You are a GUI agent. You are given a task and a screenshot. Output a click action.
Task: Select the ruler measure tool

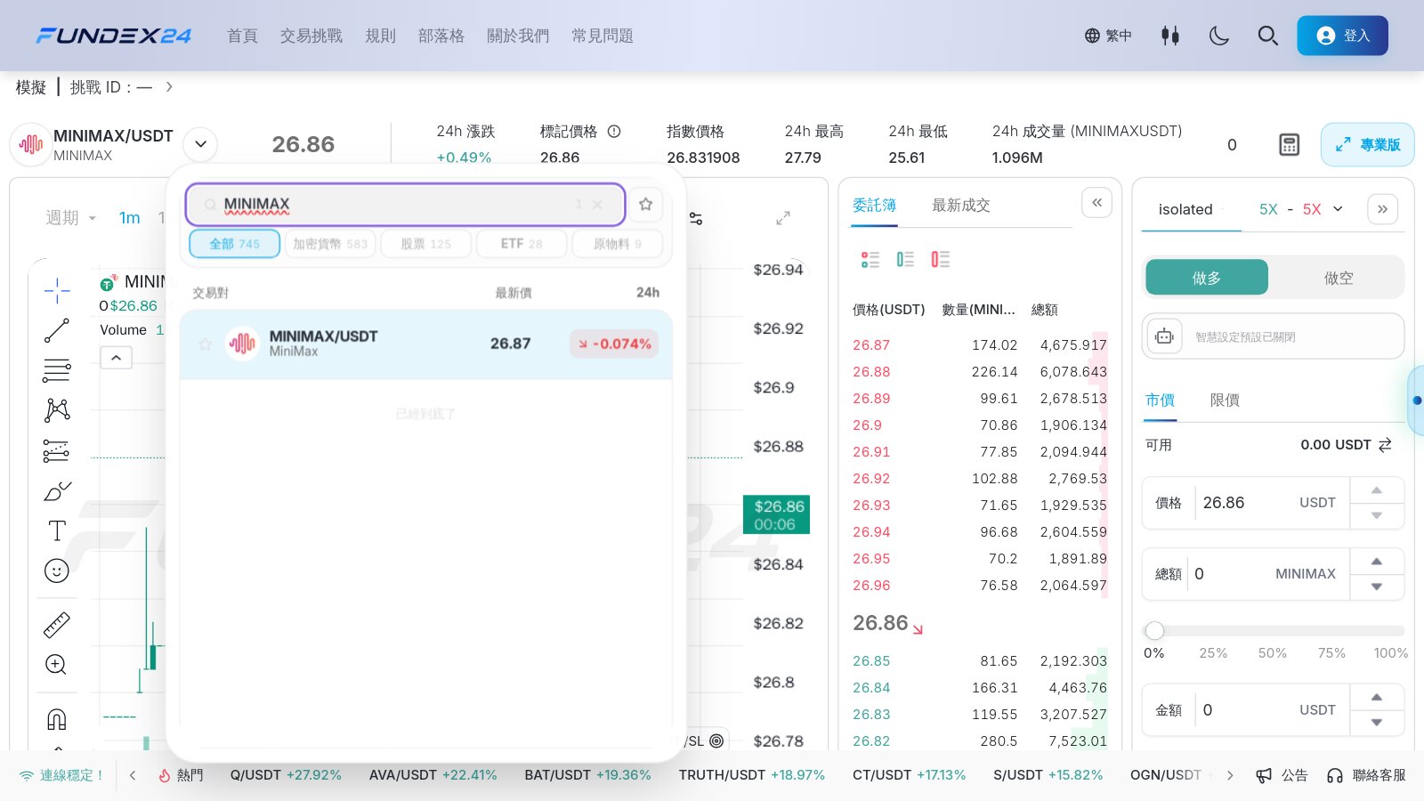57,625
